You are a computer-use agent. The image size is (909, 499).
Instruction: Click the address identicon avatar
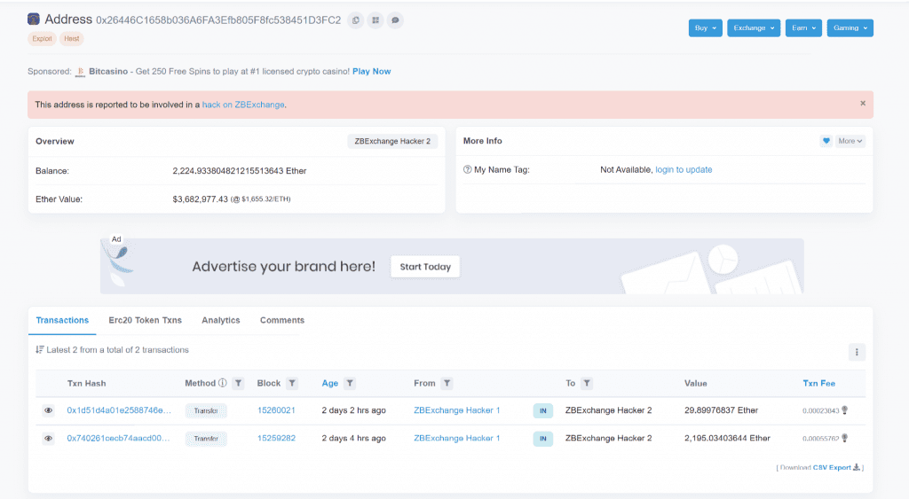tap(34, 19)
